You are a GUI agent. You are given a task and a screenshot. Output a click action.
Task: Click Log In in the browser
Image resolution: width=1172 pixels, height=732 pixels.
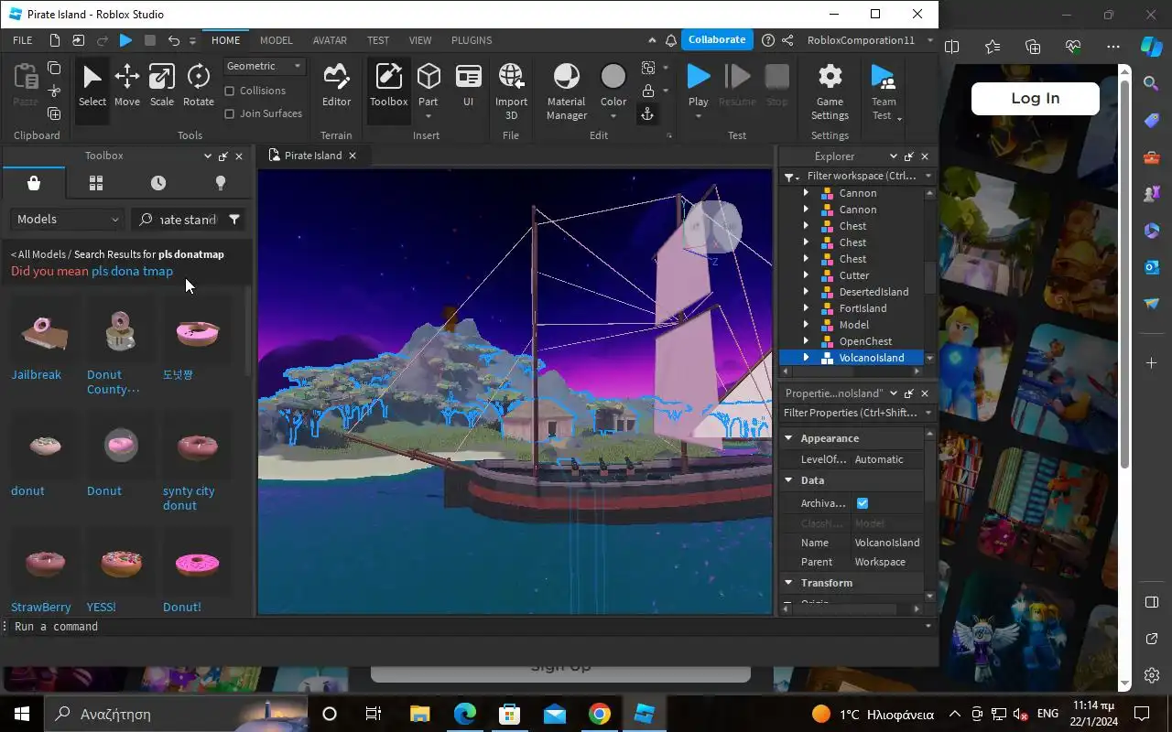tap(1035, 99)
